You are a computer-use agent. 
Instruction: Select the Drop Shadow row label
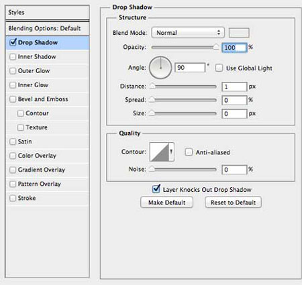tap(38, 42)
